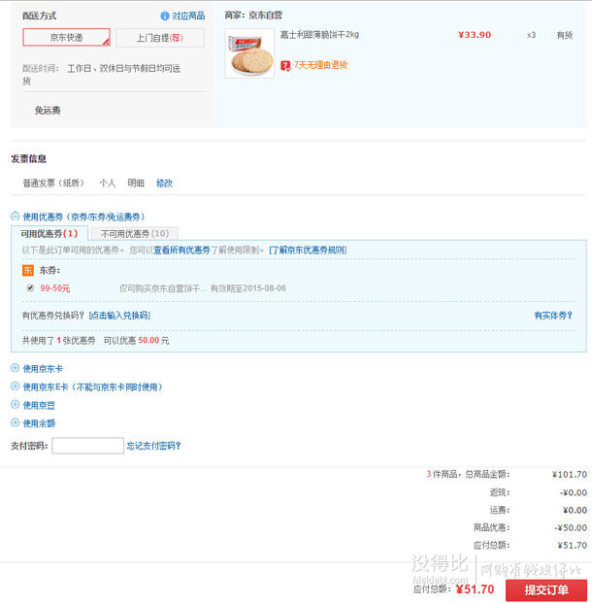Switch to 可用优惠券 tab
592x603 pixels.
point(49,233)
